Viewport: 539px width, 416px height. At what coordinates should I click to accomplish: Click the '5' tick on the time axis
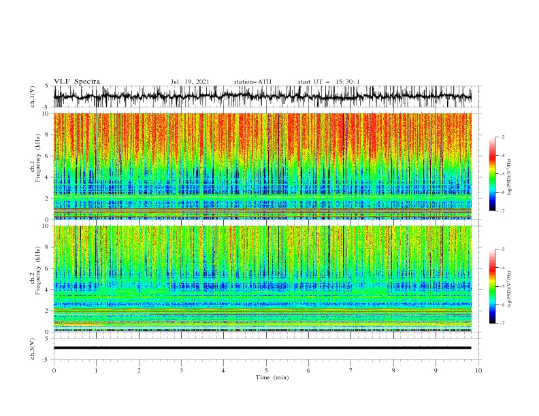[x=266, y=370]
